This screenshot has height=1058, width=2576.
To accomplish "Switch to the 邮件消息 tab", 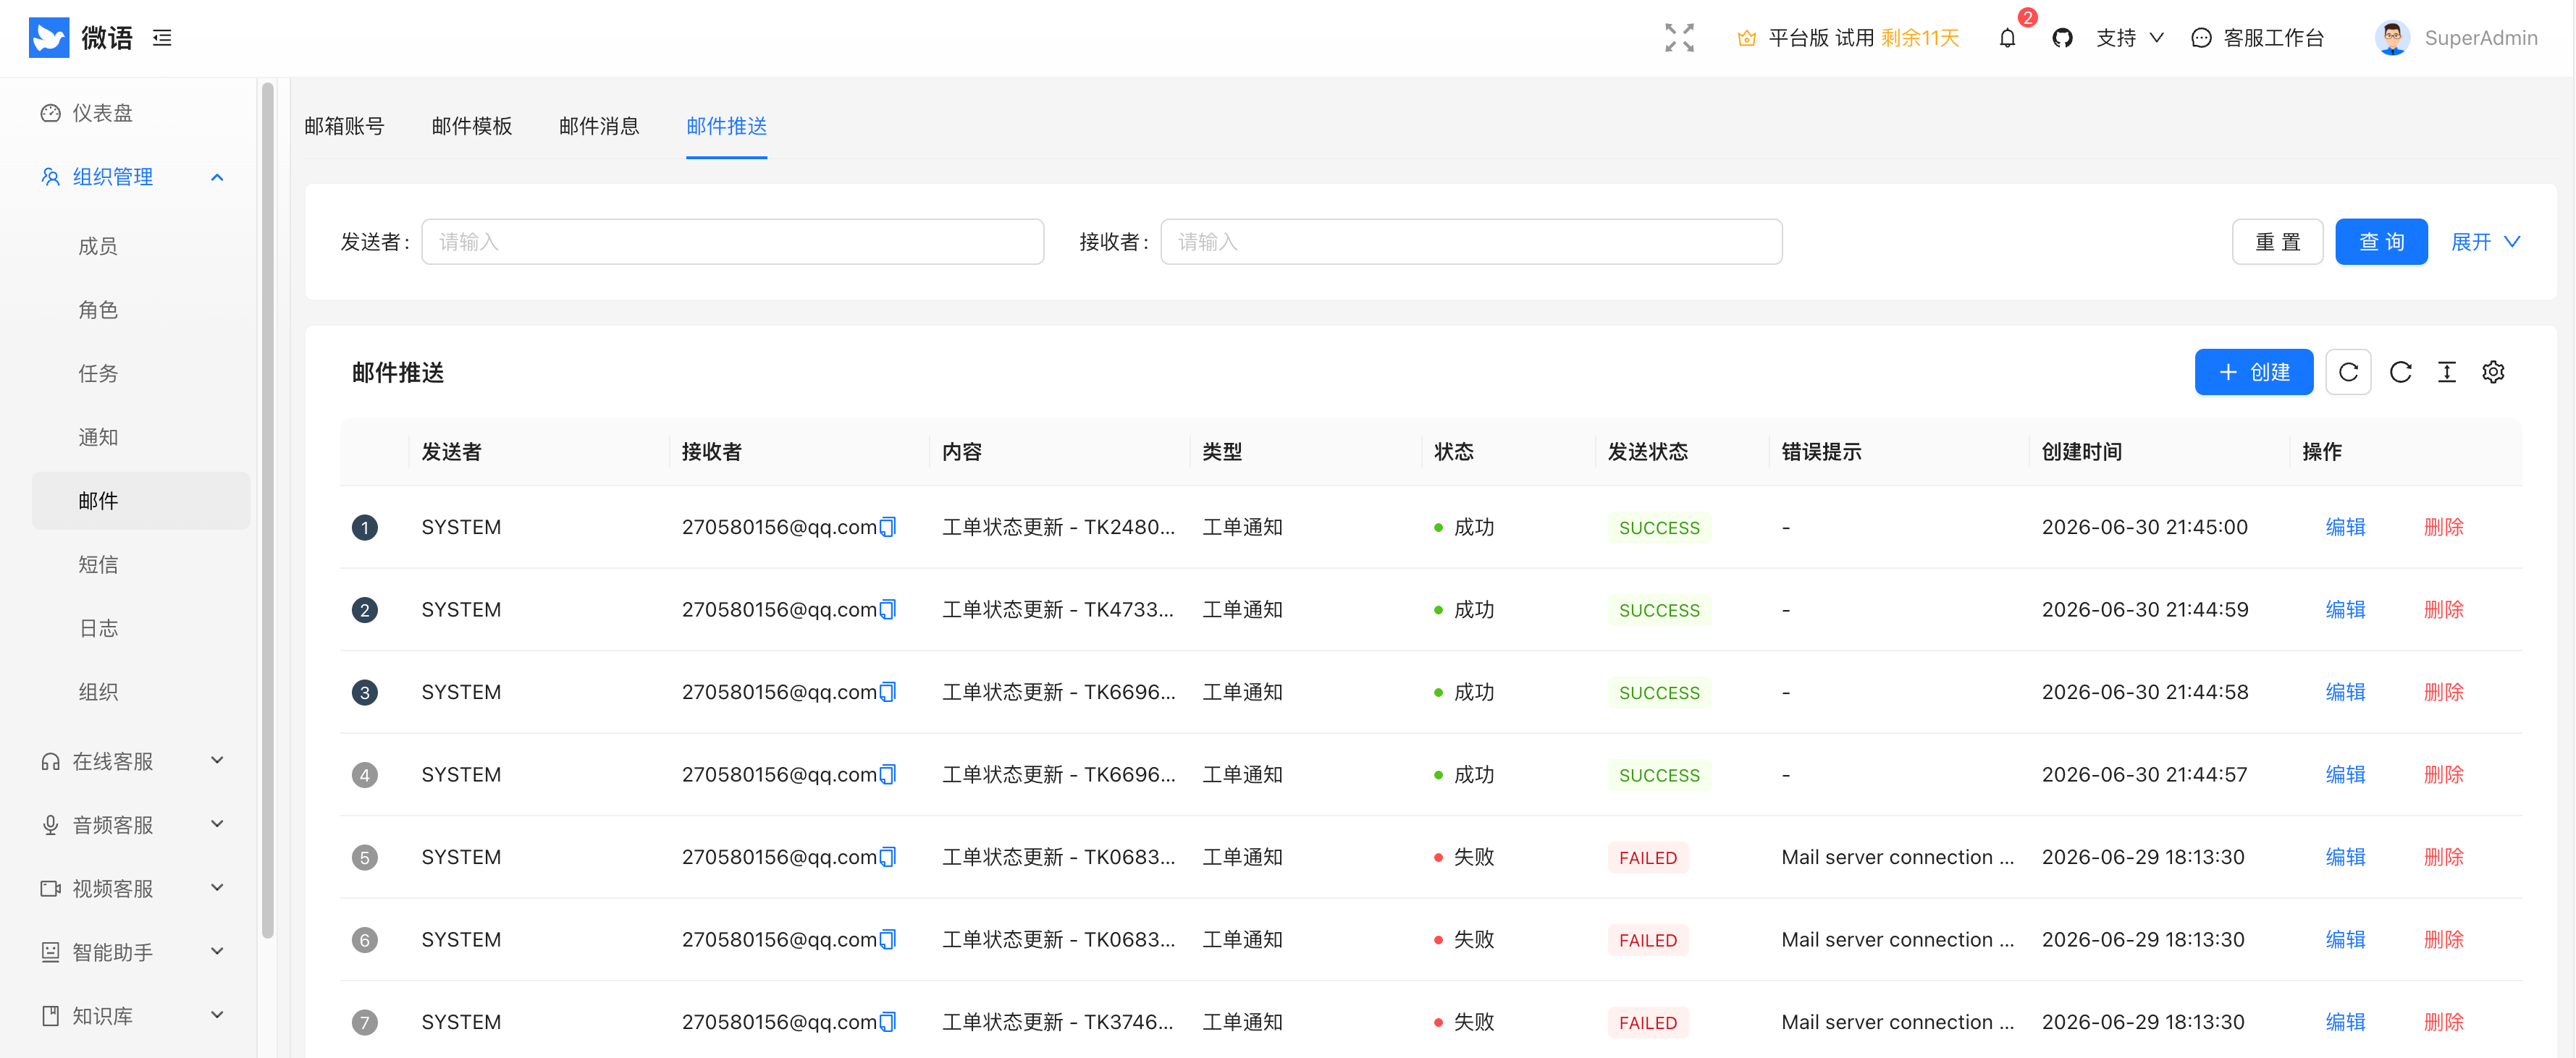I will tap(599, 126).
